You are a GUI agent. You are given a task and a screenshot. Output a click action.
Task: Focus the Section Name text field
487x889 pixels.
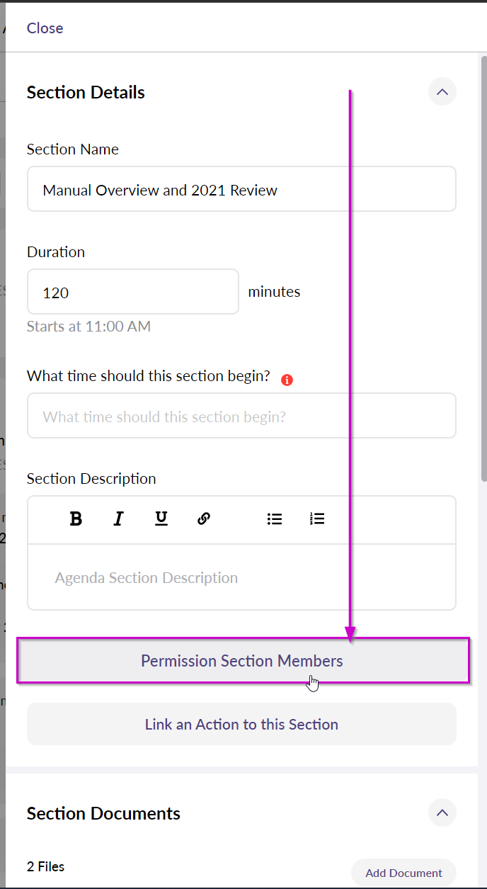coord(241,189)
